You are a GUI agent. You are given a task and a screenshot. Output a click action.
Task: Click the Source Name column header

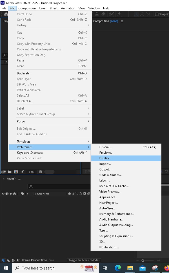point(42,194)
